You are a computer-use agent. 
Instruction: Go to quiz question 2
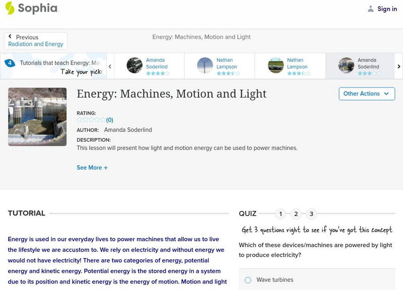pyautogui.click(x=296, y=214)
